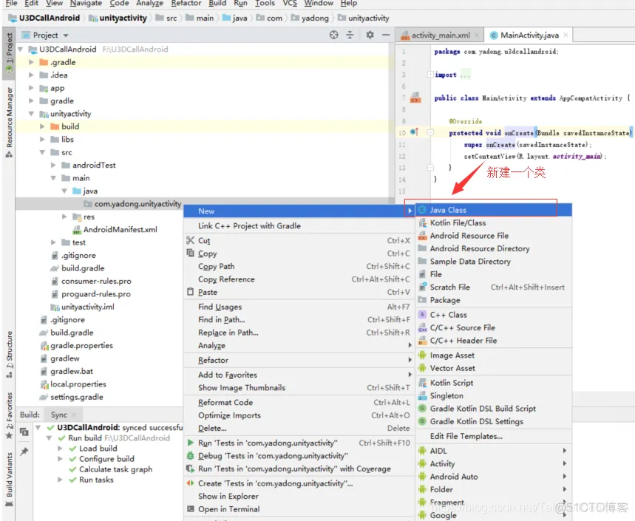
Task: Click the locate/scroll-from-source target icon
Action: [333, 35]
